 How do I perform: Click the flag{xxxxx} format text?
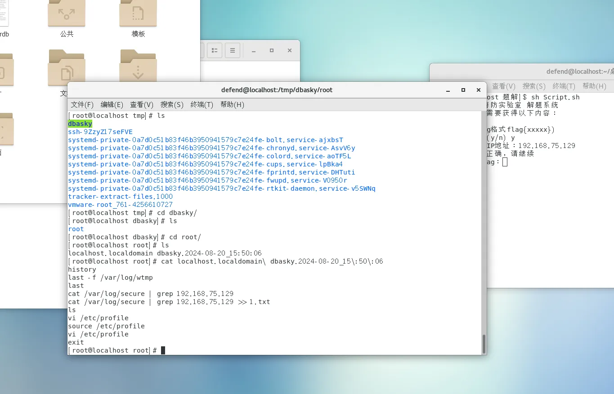(x=531, y=130)
